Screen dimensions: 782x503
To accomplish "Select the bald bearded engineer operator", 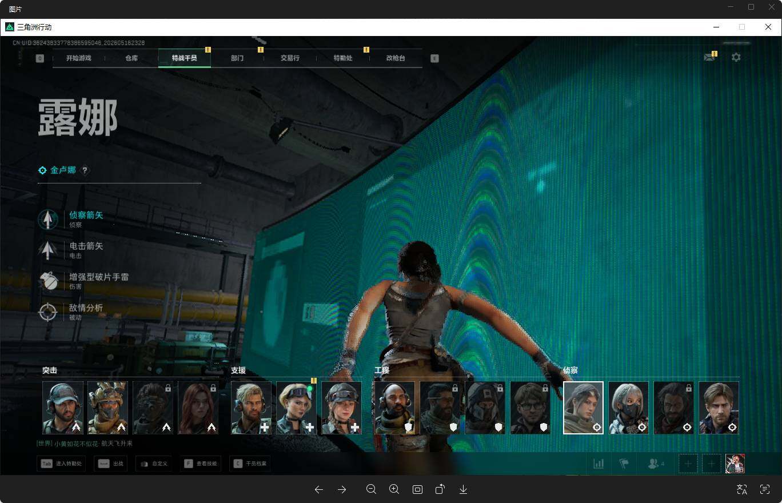I will [x=395, y=408].
